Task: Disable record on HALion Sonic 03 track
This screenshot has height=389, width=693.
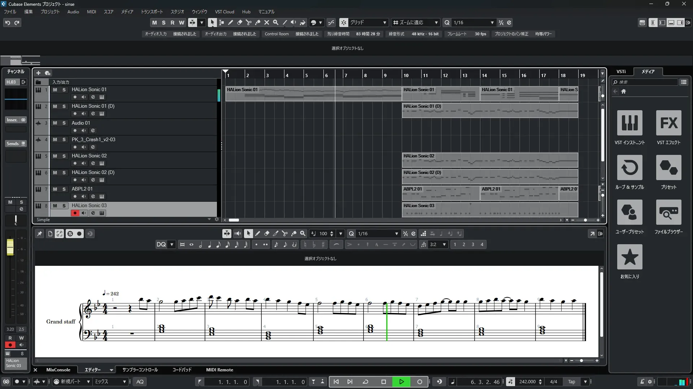Action: (75, 213)
